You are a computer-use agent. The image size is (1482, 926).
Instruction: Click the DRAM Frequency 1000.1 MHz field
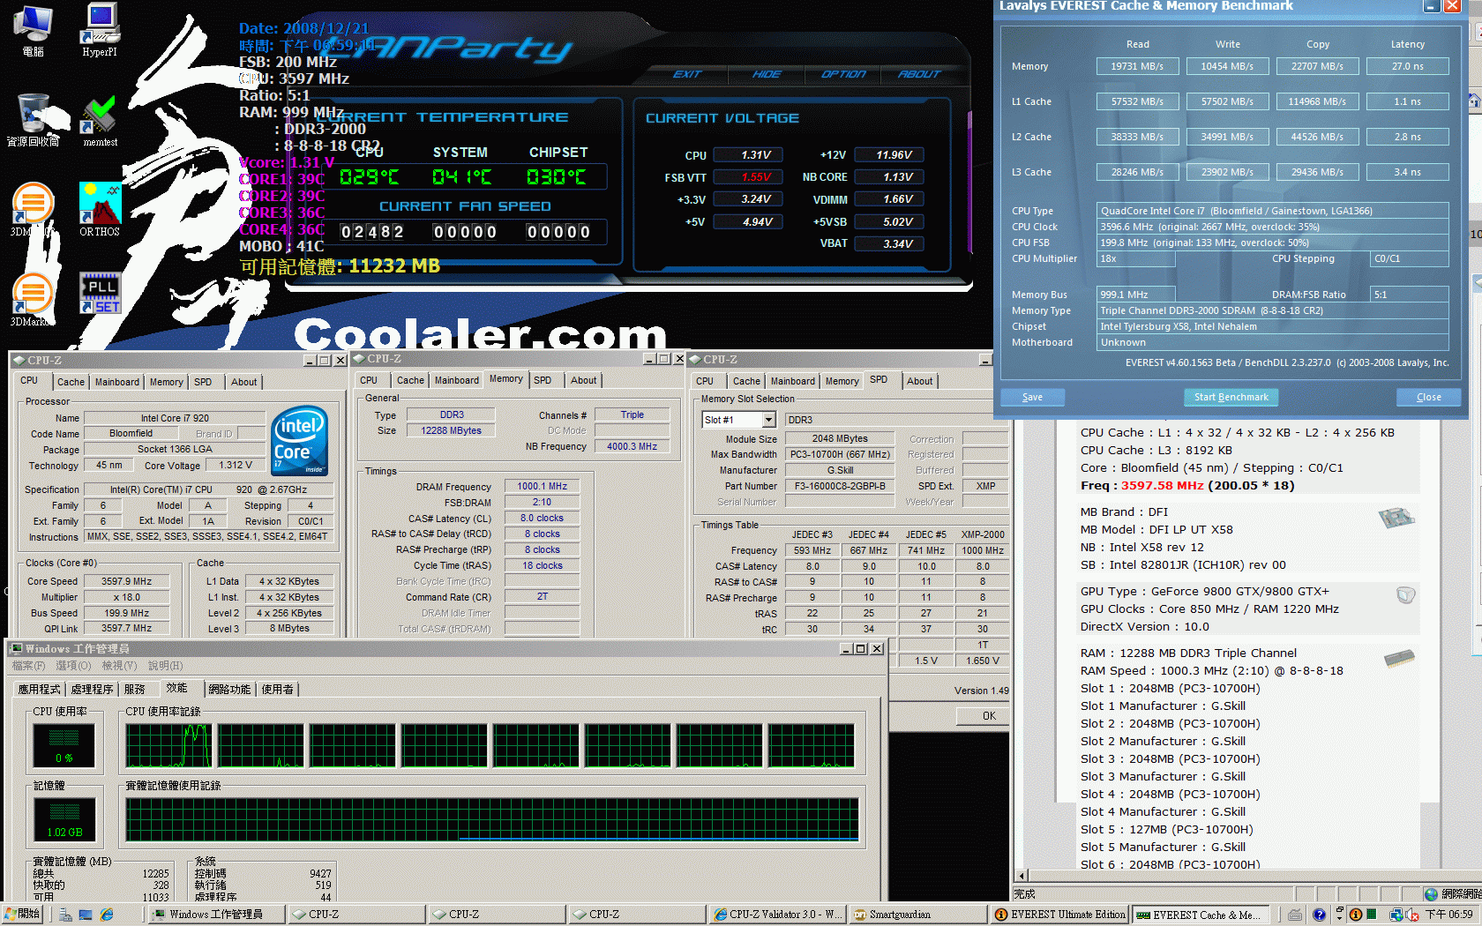point(542,486)
